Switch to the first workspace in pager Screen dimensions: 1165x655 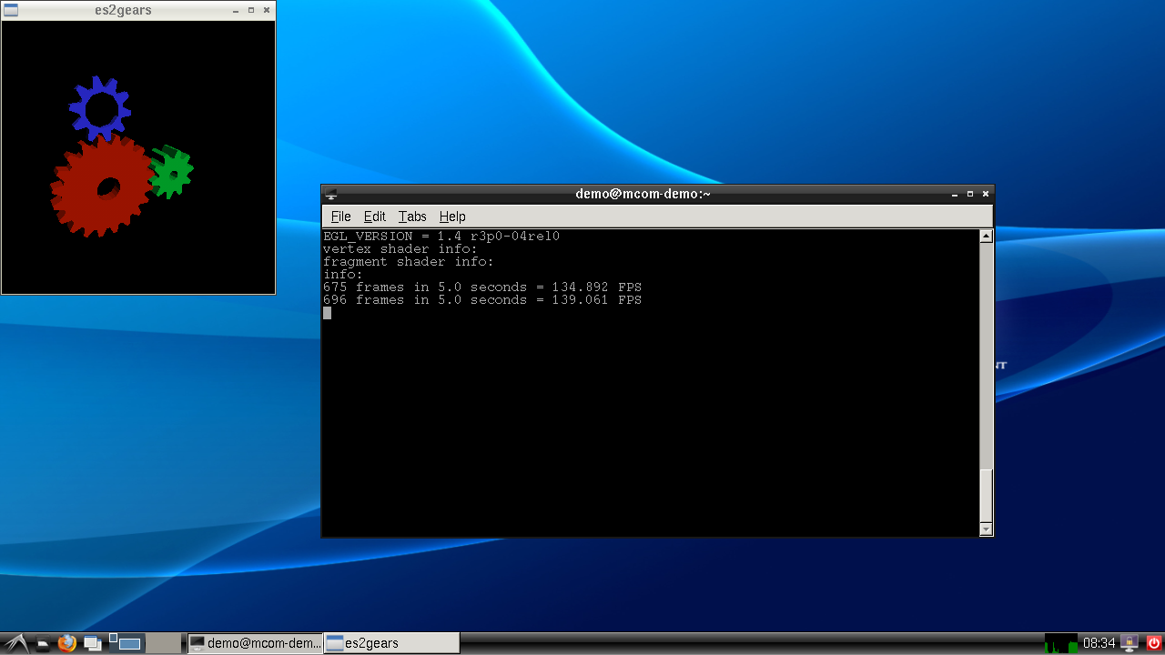pos(128,643)
